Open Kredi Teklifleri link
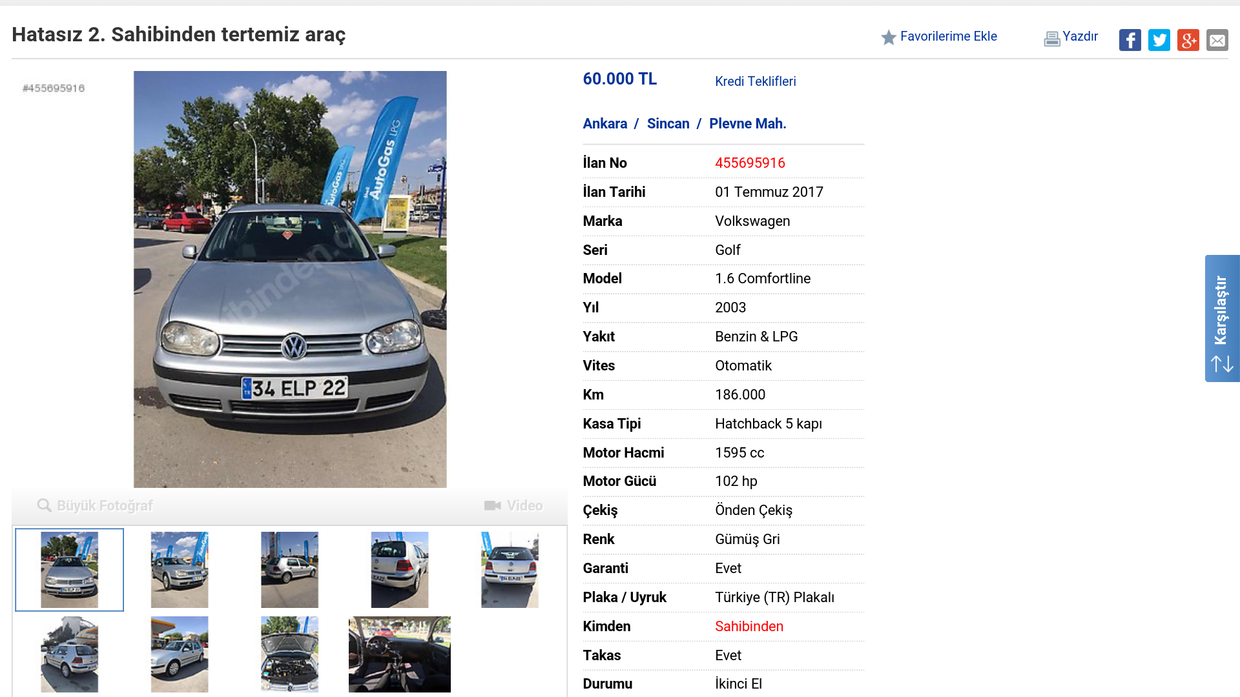 tap(755, 81)
